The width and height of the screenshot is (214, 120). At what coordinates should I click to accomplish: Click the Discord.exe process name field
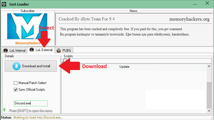pos(31,103)
